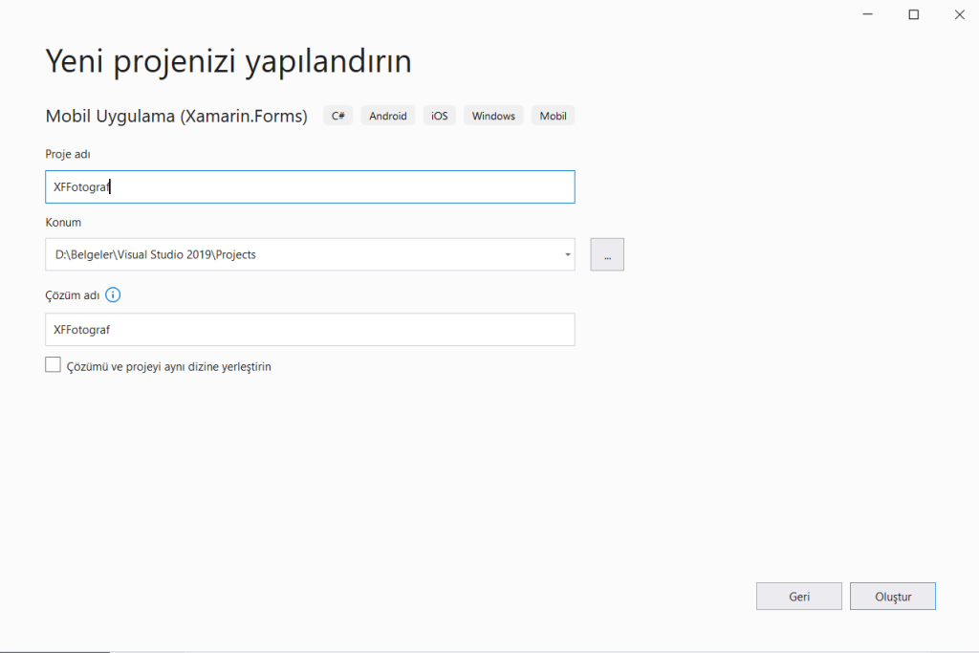The height and width of the screenshot is (653, 979).
Task: Click the 'Çözümü ve projeyi aynı dizine yerleştirin' label
Action: (169, 366)
